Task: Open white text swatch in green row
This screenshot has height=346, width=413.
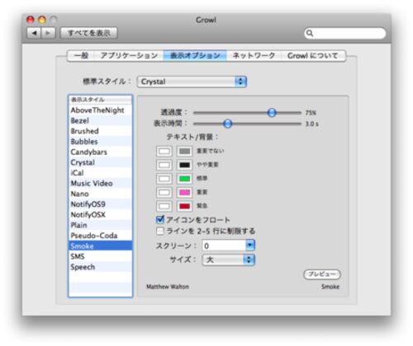Action: [164, 179]
